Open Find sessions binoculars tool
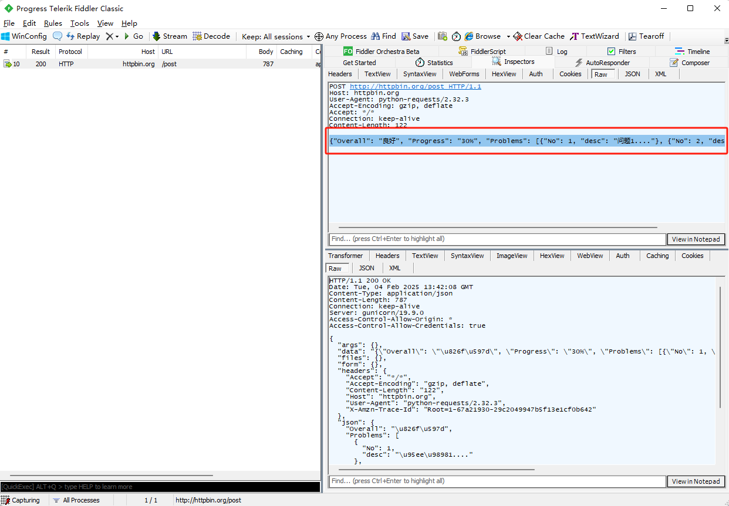729x506 pixels. pos(383,36)
